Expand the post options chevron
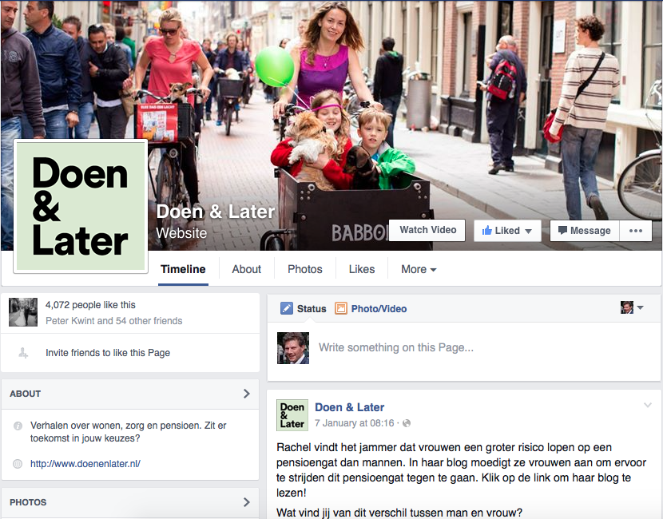The height and width of the screenshot is (519, 663). 647,405
